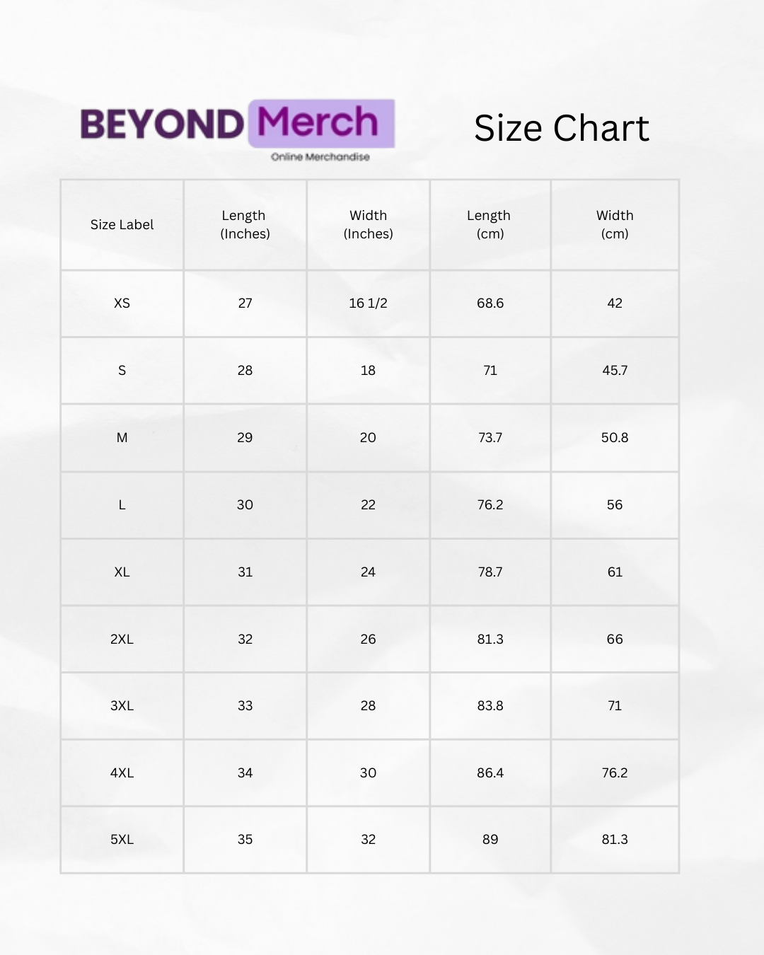Select the 3XL size label cell
Viewport: 764px width, 955px height.
(x=122, y=706)
